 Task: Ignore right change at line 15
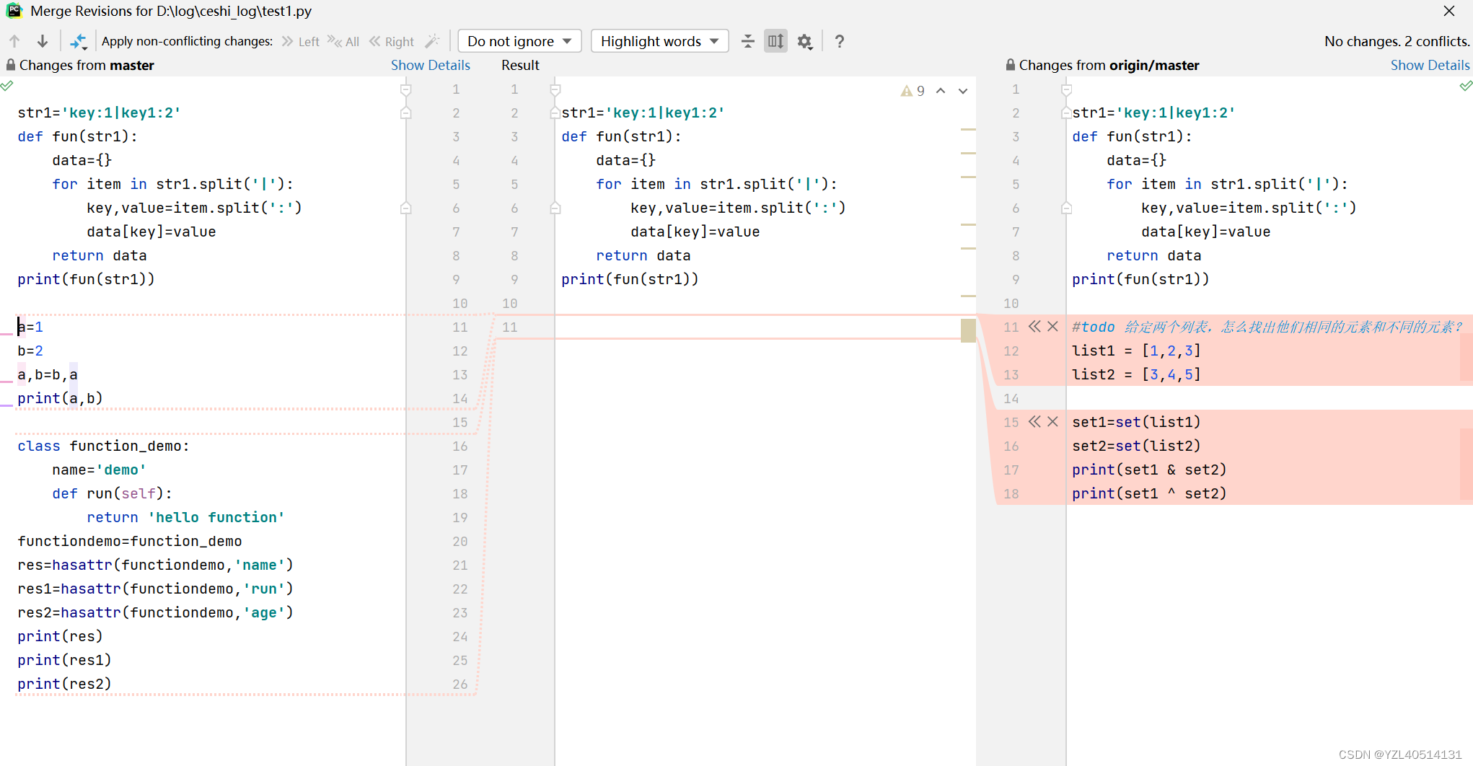[1053, 422]
